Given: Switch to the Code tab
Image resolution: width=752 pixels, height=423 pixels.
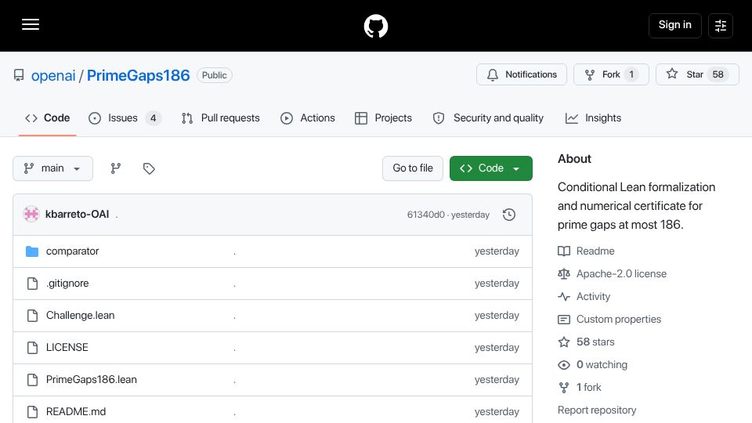Looking at the screenshot, I should click(48, 118).
